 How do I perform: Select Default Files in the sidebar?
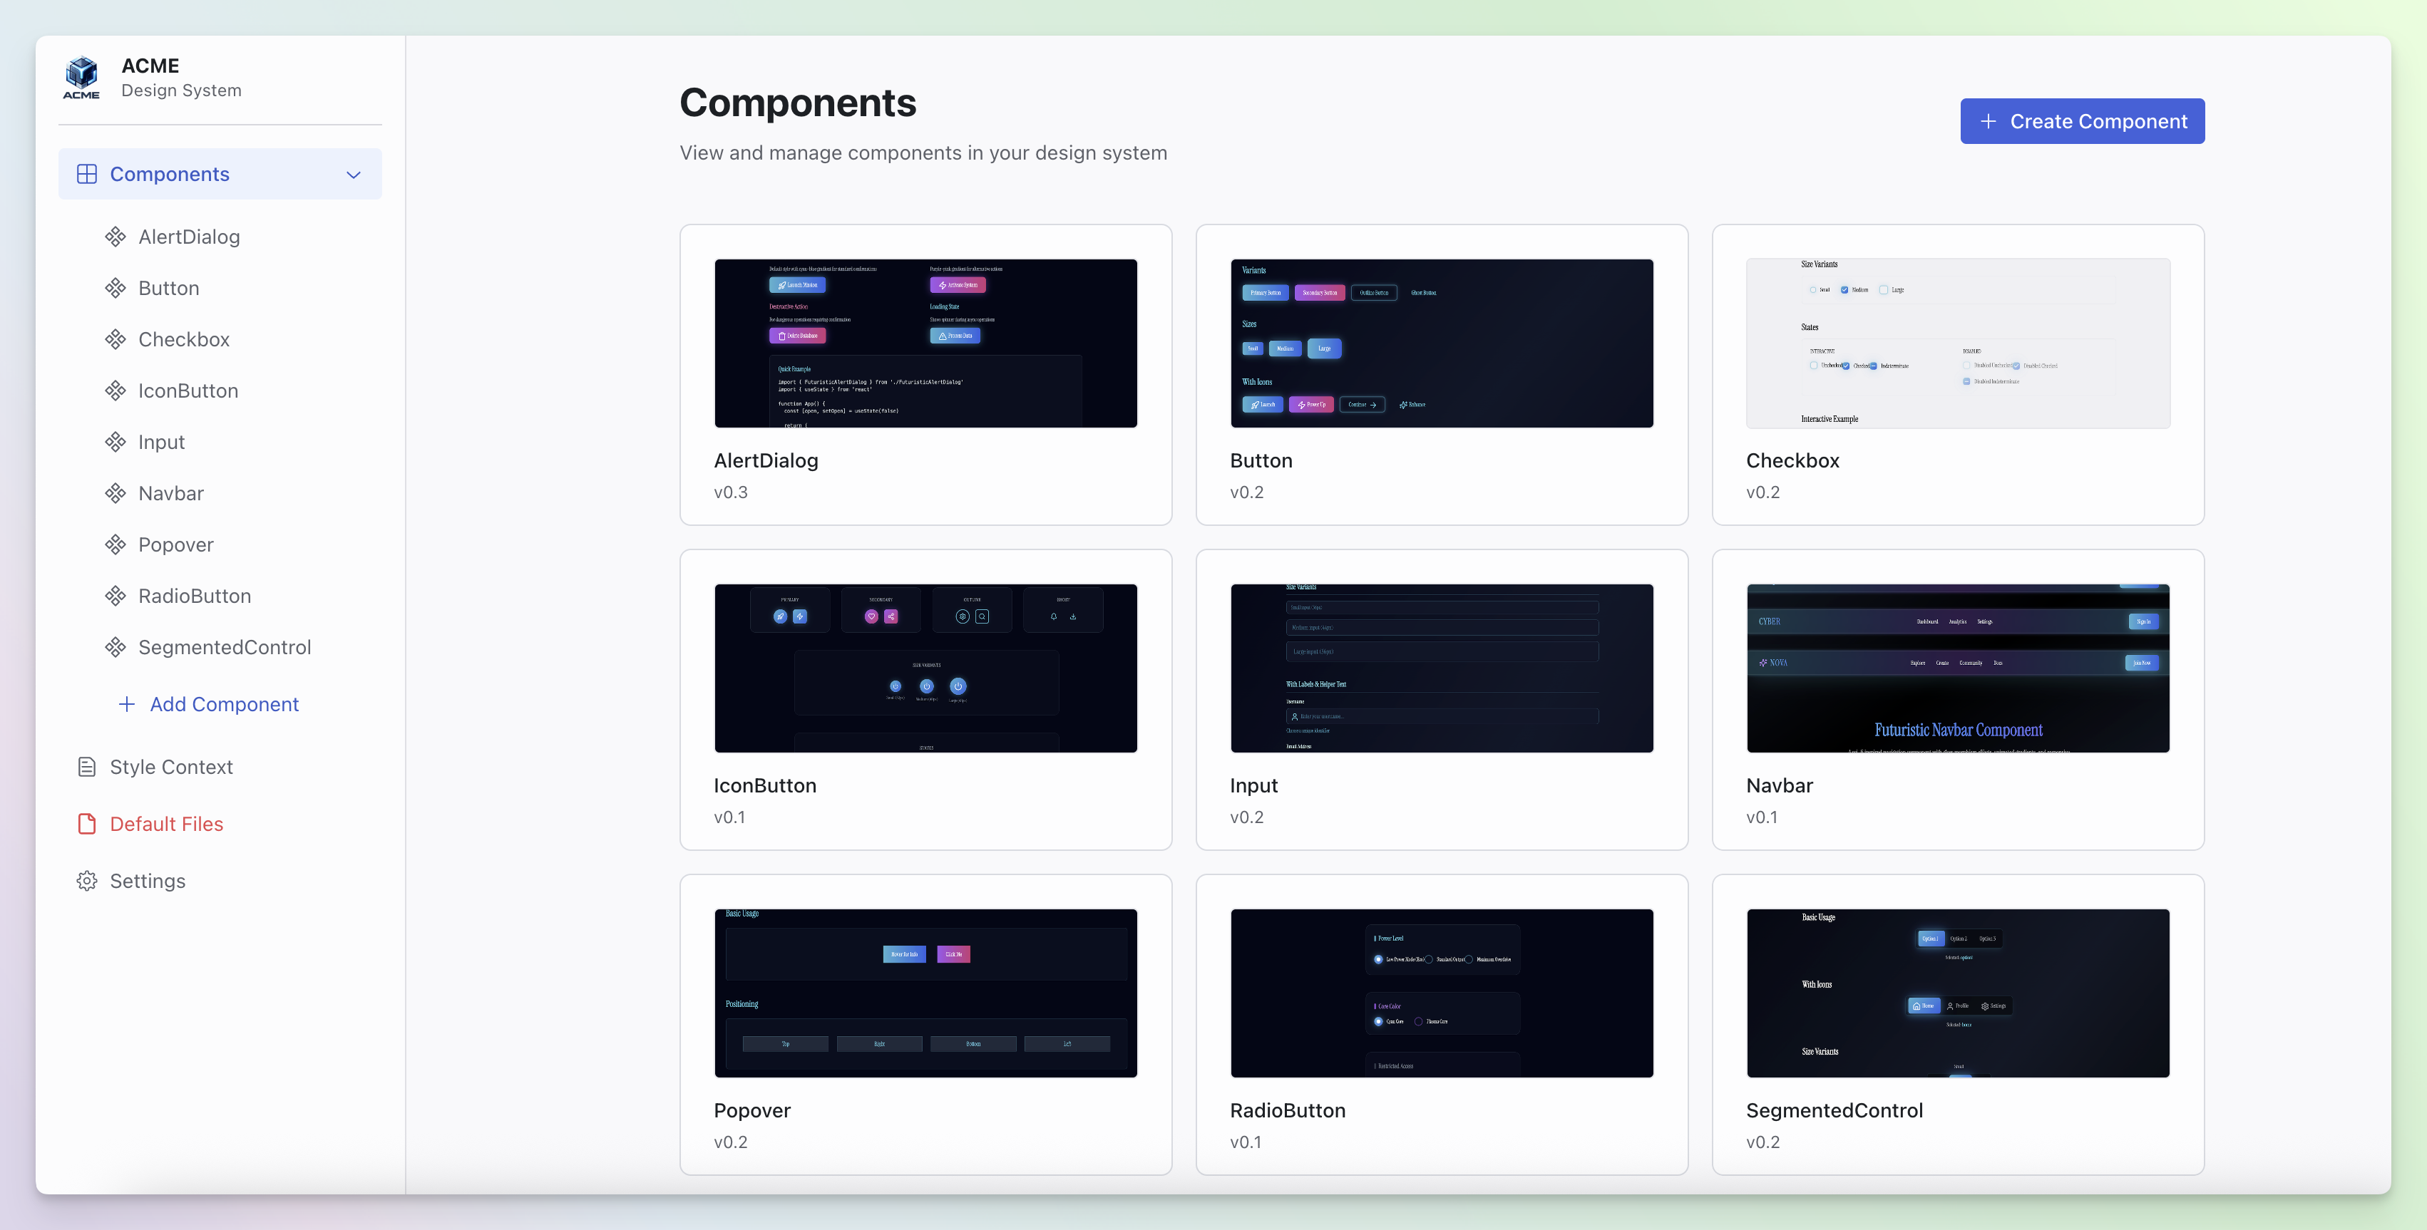[x=166, y=823]
